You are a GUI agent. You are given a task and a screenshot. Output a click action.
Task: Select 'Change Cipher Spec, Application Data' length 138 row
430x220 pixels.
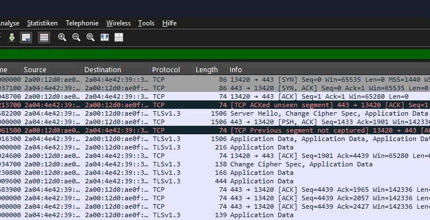point(215,164)
